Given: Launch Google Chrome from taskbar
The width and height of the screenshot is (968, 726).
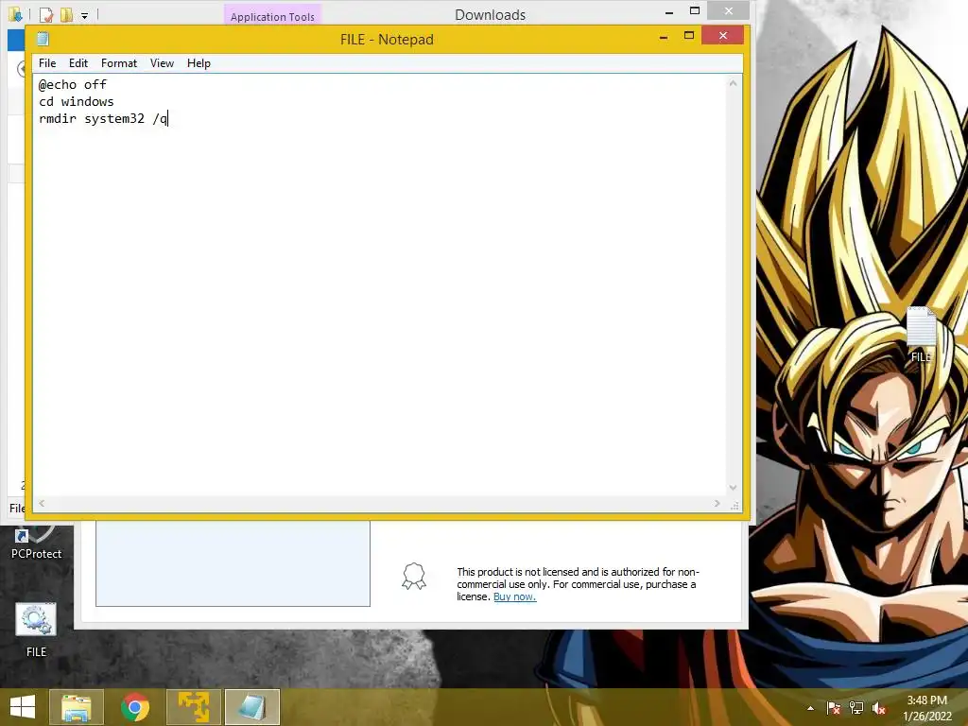Looking at the screenshot, I should click(x=135, y=707).
